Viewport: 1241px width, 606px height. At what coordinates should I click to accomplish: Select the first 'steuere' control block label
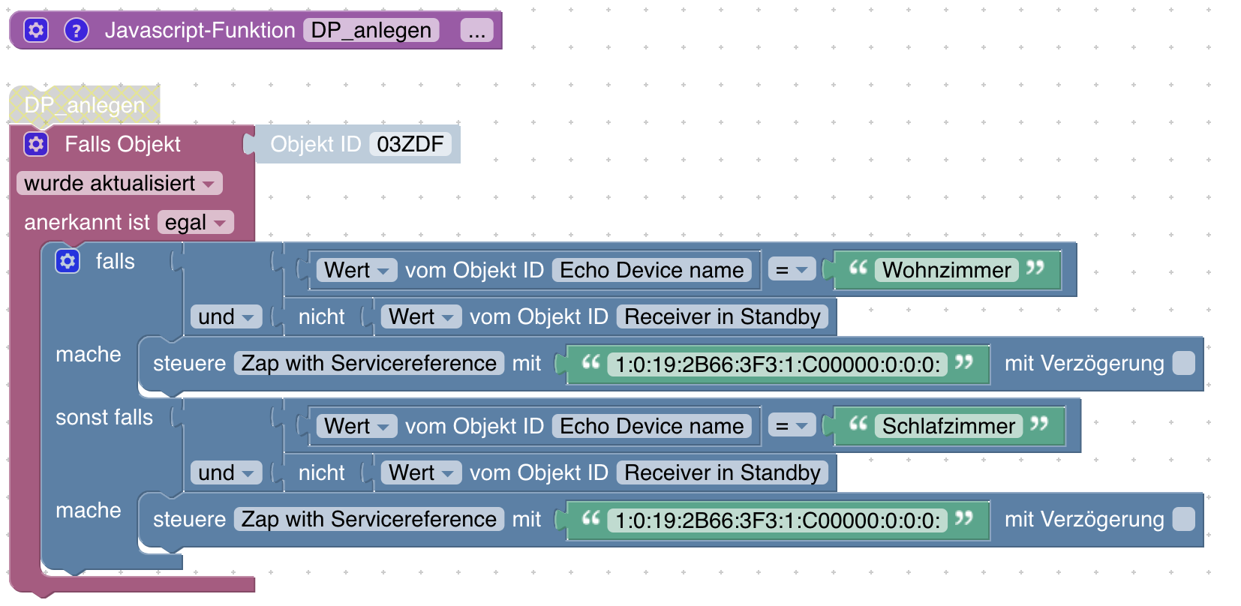189,363
